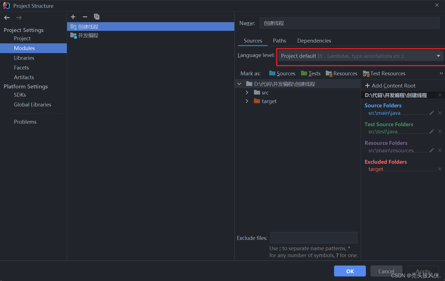Switch to the Paths tab
445x281 pixels.
pyautogui.click(x=279, y=41)
